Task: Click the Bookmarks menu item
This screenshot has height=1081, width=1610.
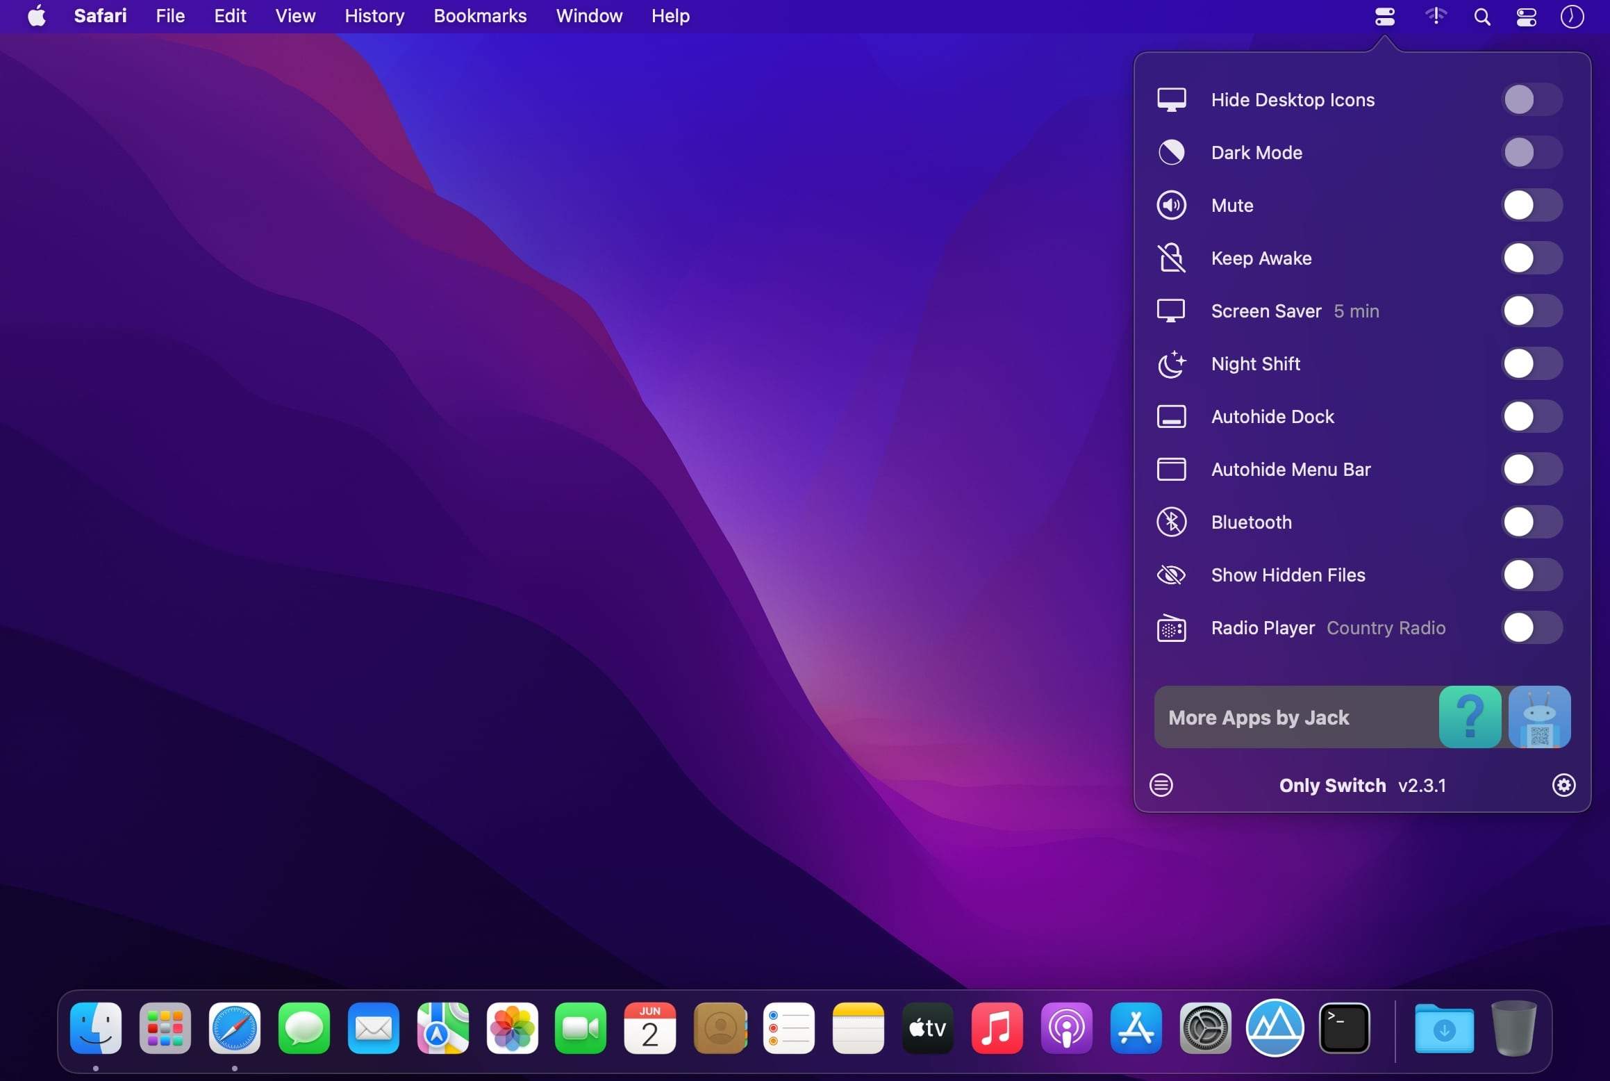Action: pos(480,16)
